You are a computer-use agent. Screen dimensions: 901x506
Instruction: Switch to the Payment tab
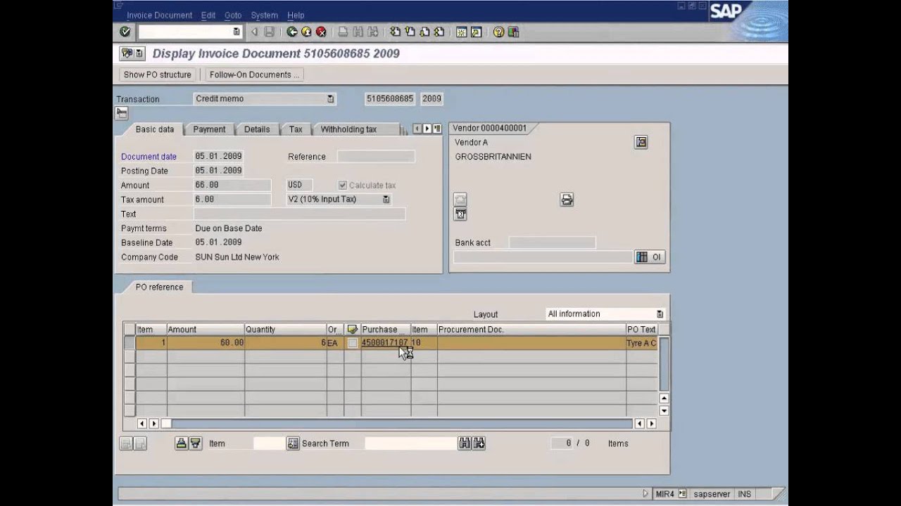tap(210, 129)
